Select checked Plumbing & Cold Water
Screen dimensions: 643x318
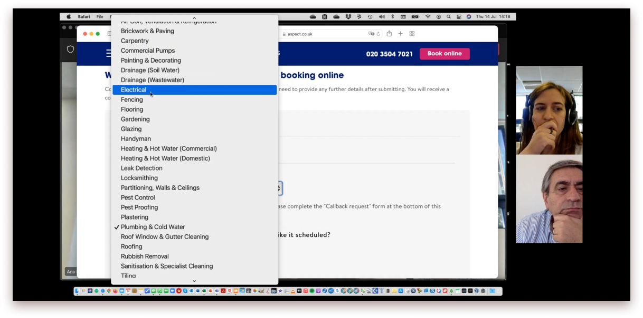coord(195,227)
